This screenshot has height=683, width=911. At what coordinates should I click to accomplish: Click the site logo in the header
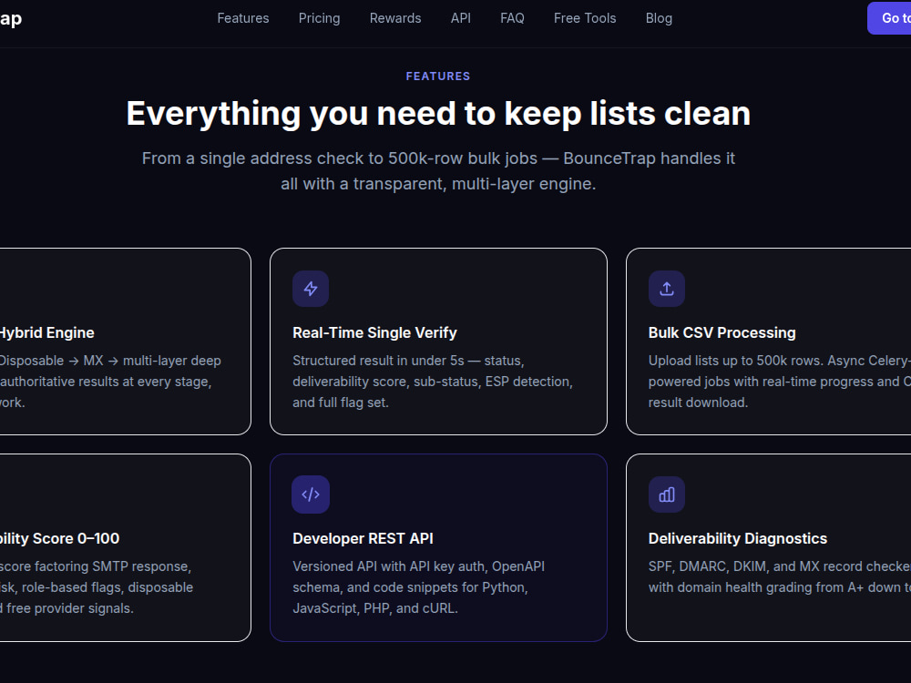coord(11,18)
